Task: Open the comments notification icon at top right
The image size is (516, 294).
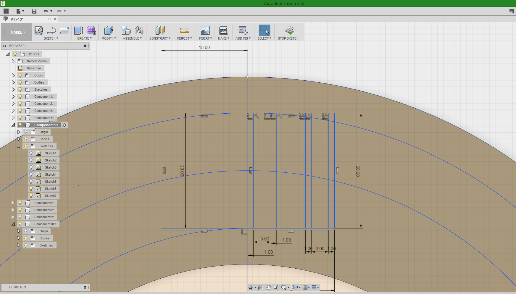Action: pyautogui.click(x=512, y=11)
